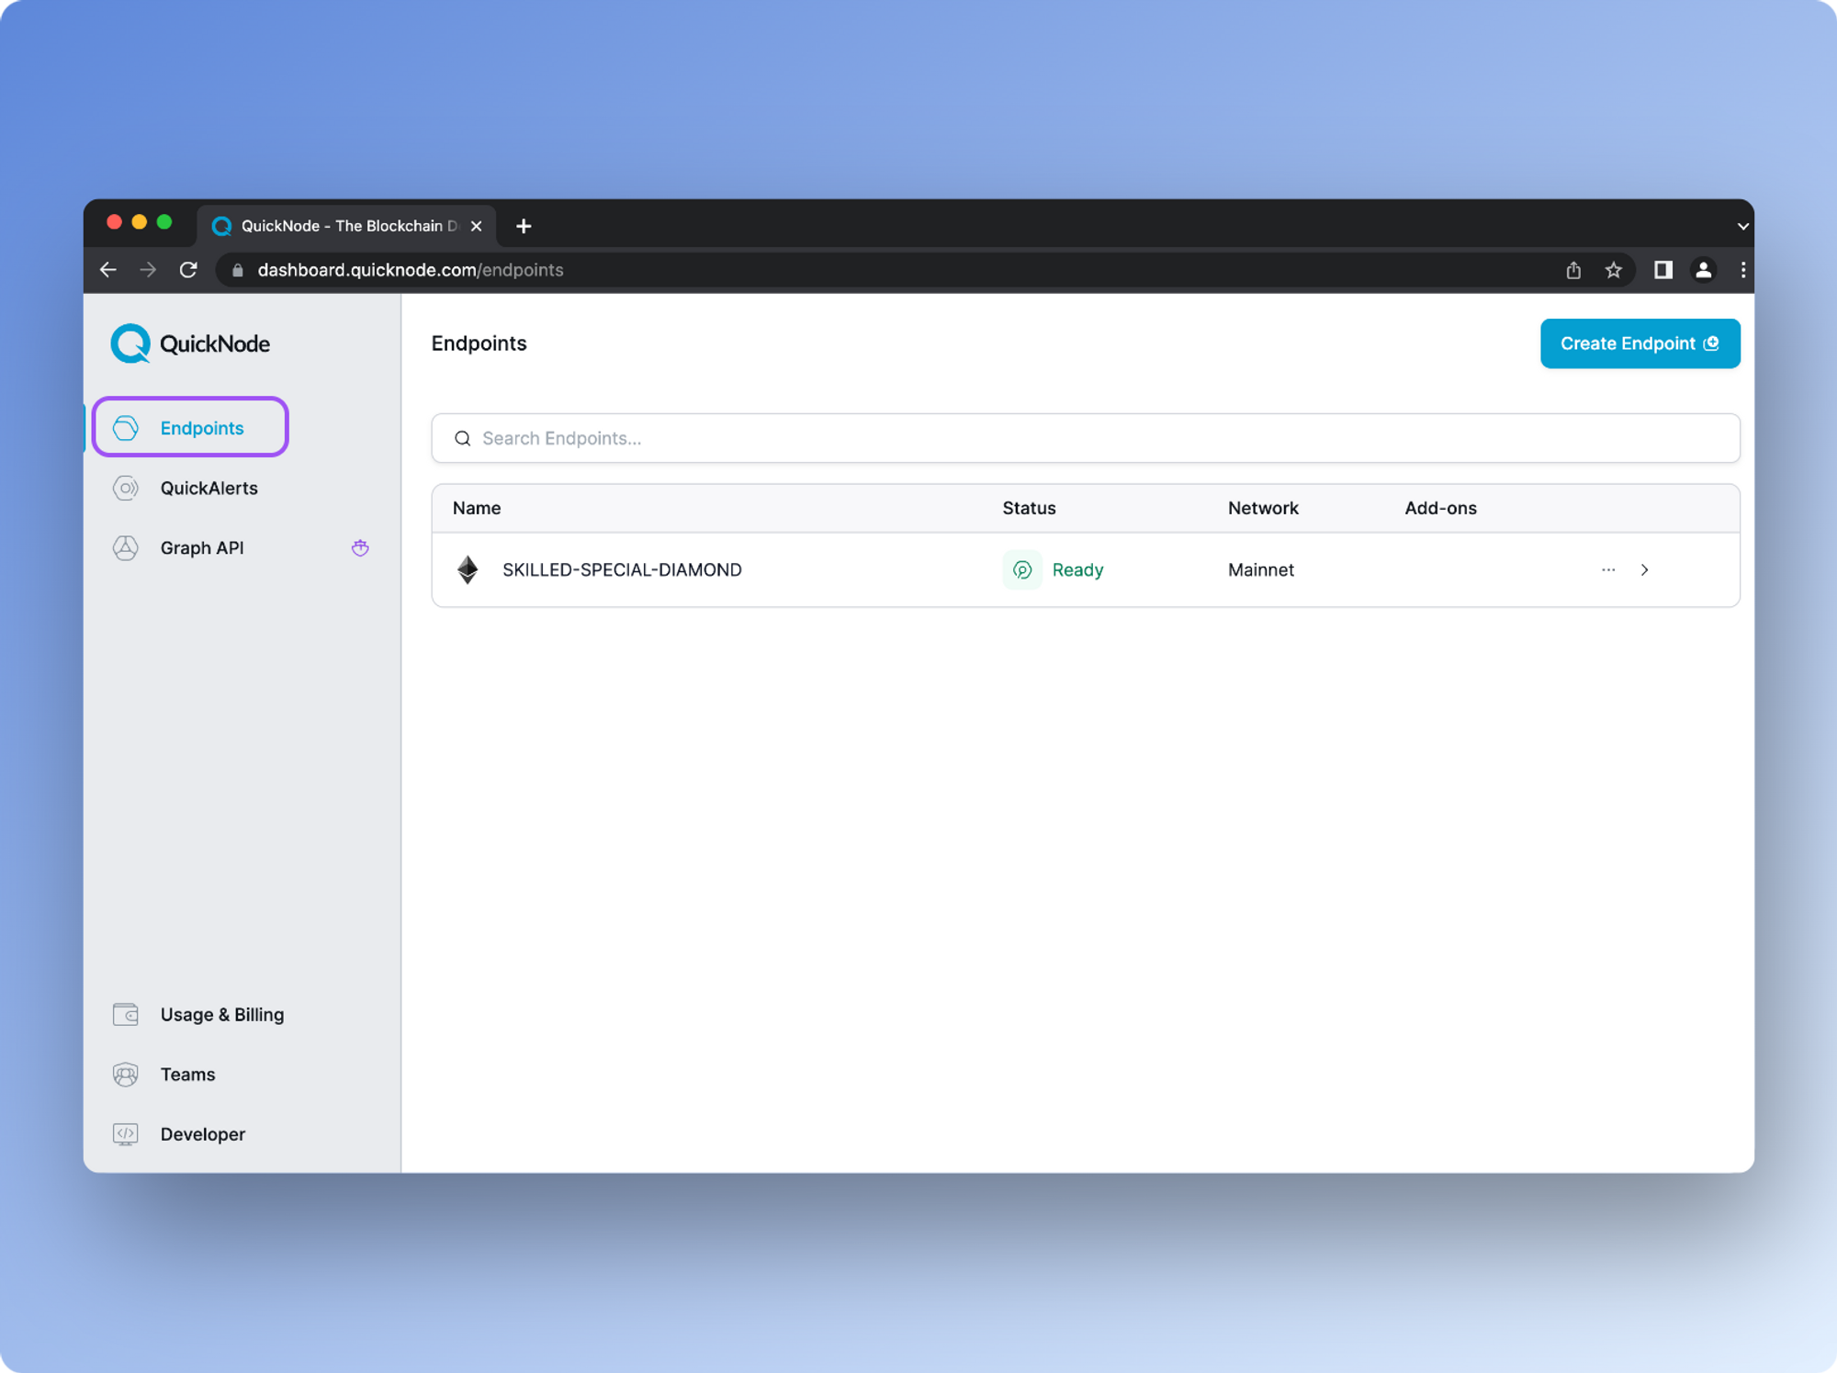Click the Ready status icon
The height and width of the screenshot is (1373, 1837).
1022,569
